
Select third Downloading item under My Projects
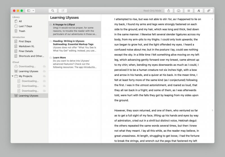pos(30,91)
